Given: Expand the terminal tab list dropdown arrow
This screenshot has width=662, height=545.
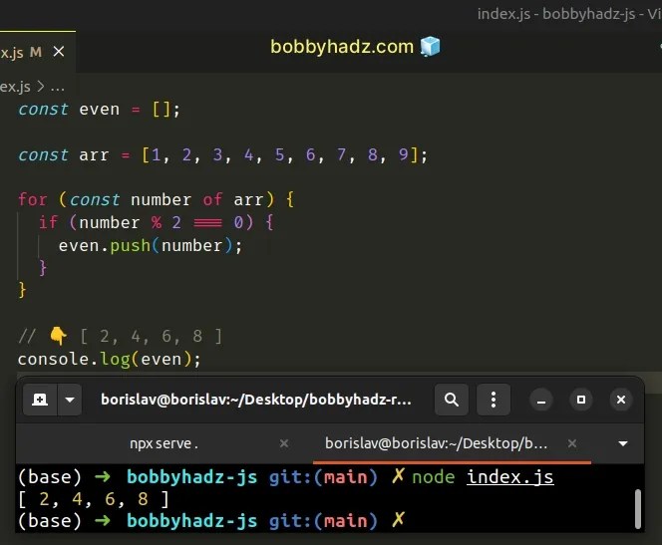Looking at the screenshot, I should [x=623, y=443].
